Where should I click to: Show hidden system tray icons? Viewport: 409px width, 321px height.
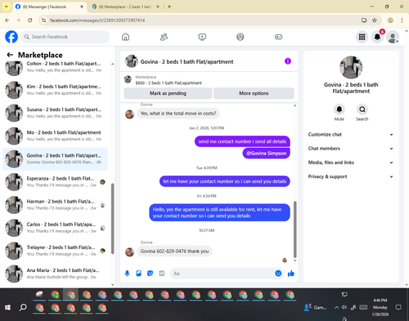337,307
